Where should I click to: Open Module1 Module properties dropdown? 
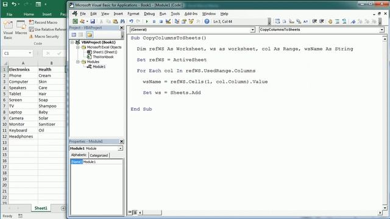pyautogui.click(x=121, y=148)
